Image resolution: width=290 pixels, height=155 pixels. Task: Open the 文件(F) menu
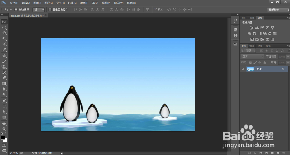[x=14, y=3]
